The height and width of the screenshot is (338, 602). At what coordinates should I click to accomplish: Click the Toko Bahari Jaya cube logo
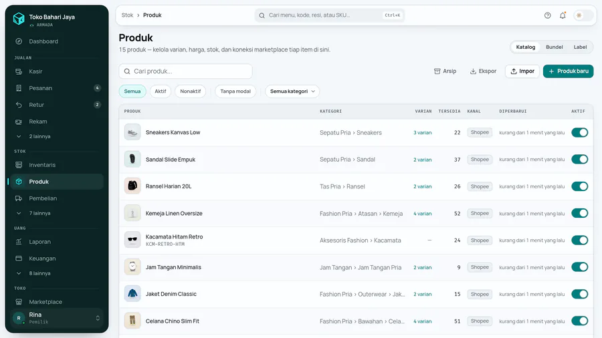click(x=19, y=18)
